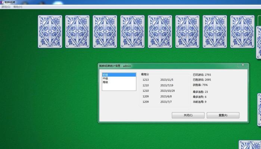
Task: Select the 初级 difficulty in the list
Action: (x=119, y=75)
